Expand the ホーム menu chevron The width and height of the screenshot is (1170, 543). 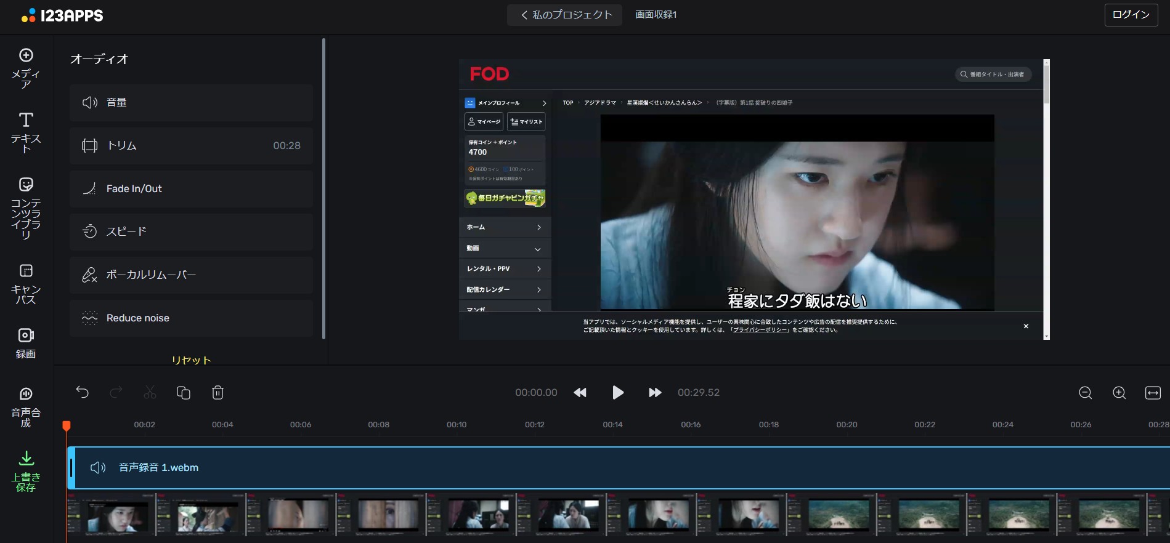coord(538,227)
